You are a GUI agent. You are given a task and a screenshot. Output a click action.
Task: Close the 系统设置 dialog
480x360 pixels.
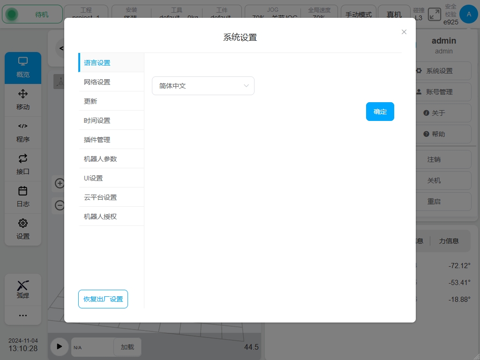(x=404, y=32)
